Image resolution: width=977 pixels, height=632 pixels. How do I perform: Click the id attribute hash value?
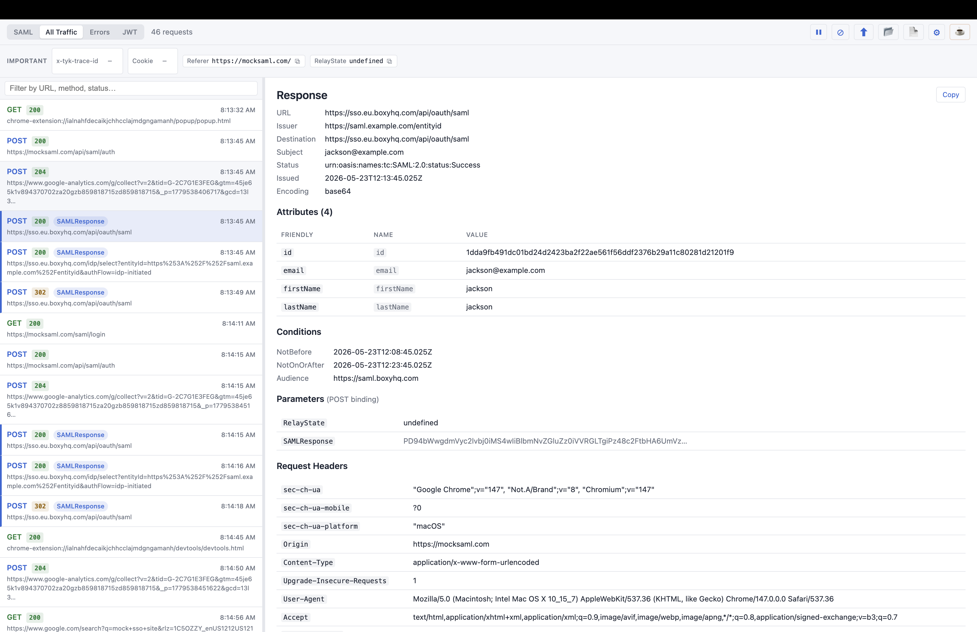600,252
